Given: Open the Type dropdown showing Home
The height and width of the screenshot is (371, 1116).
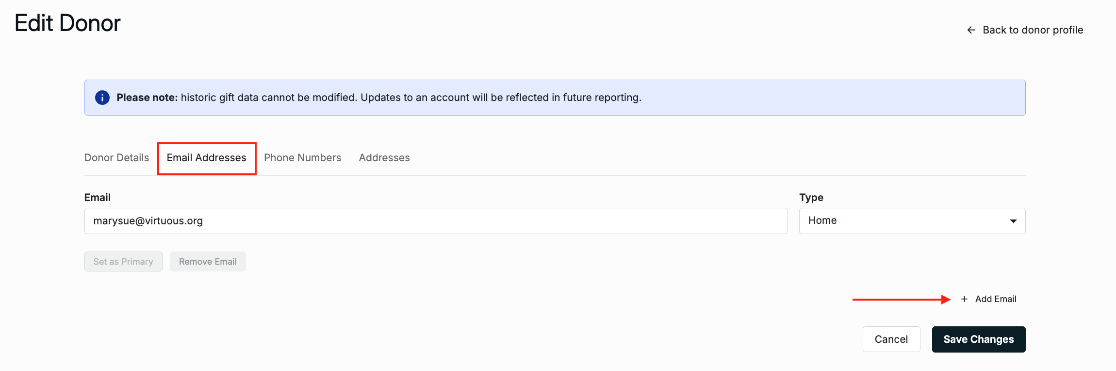Looking at the screenshot, I should click(912, 221).
